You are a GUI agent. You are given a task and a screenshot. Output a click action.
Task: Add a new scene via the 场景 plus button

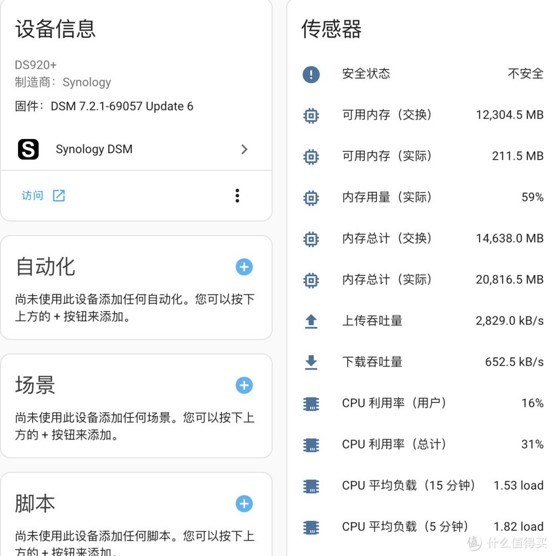[244, 385]
